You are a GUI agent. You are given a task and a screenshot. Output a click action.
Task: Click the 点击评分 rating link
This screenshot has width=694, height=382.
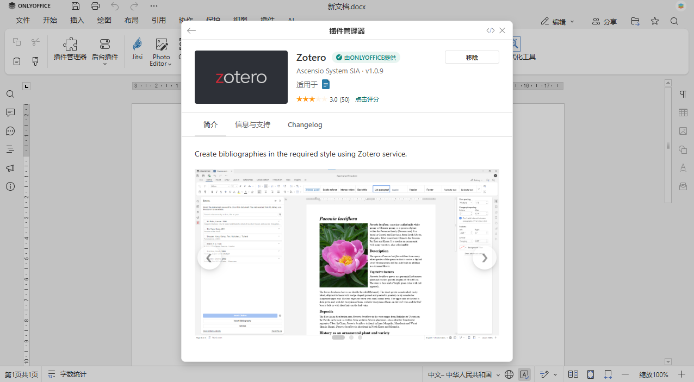tap(367, 99)
